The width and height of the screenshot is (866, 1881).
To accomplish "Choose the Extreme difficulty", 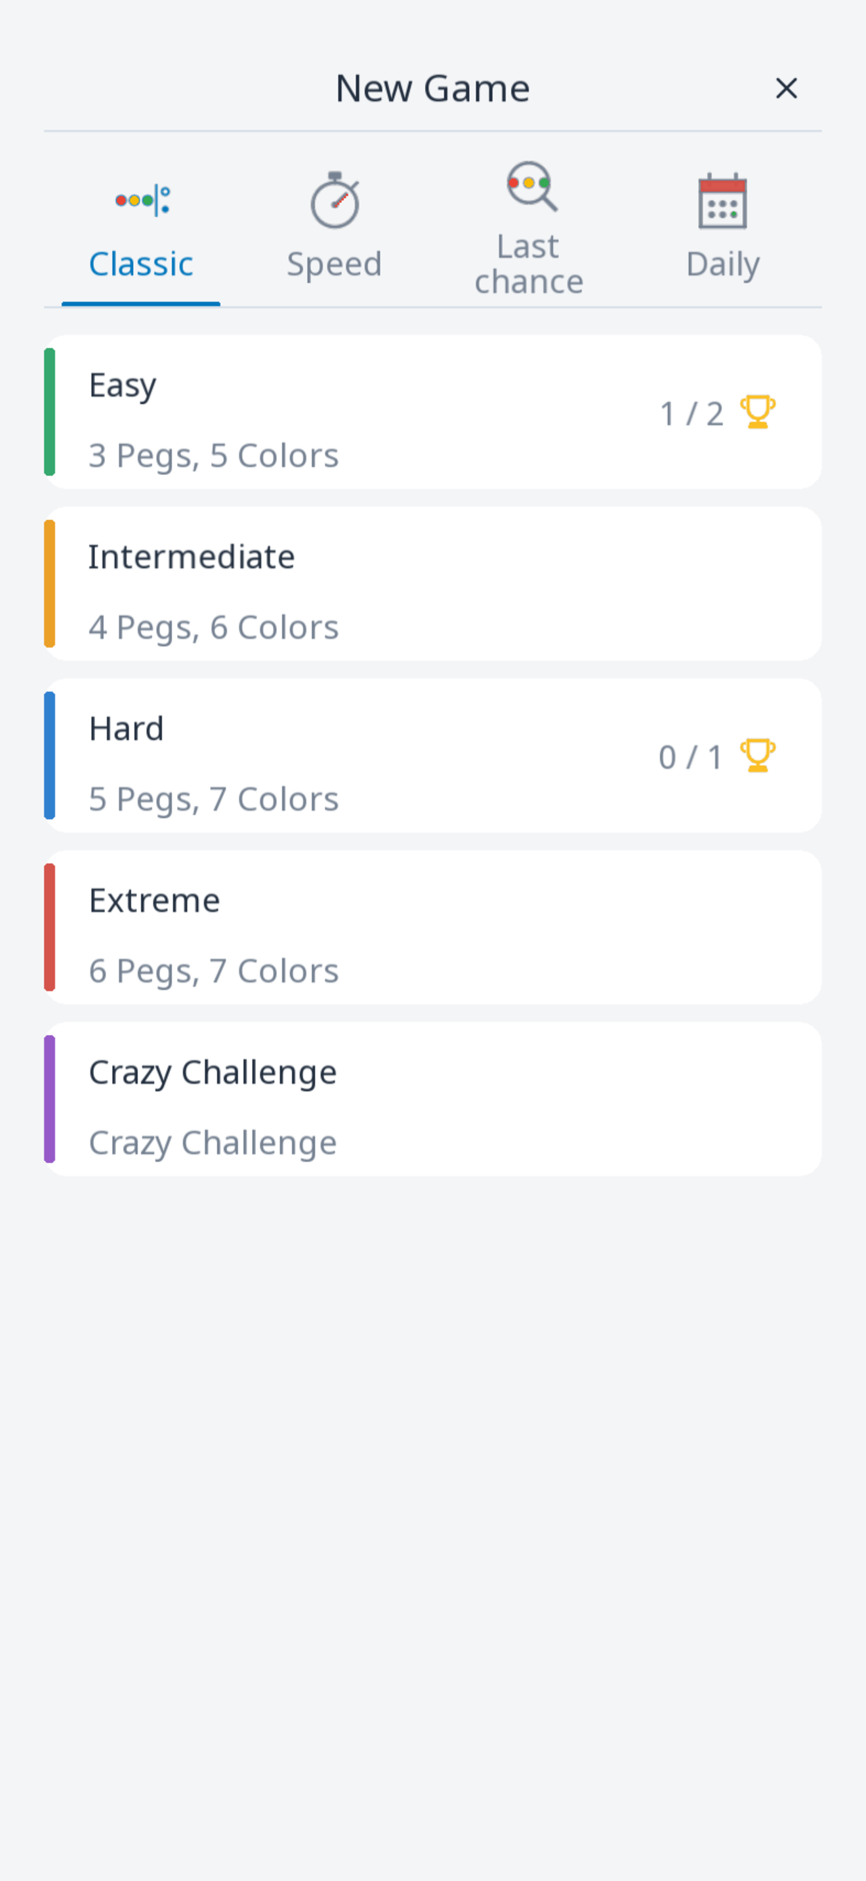I will 433,927.
